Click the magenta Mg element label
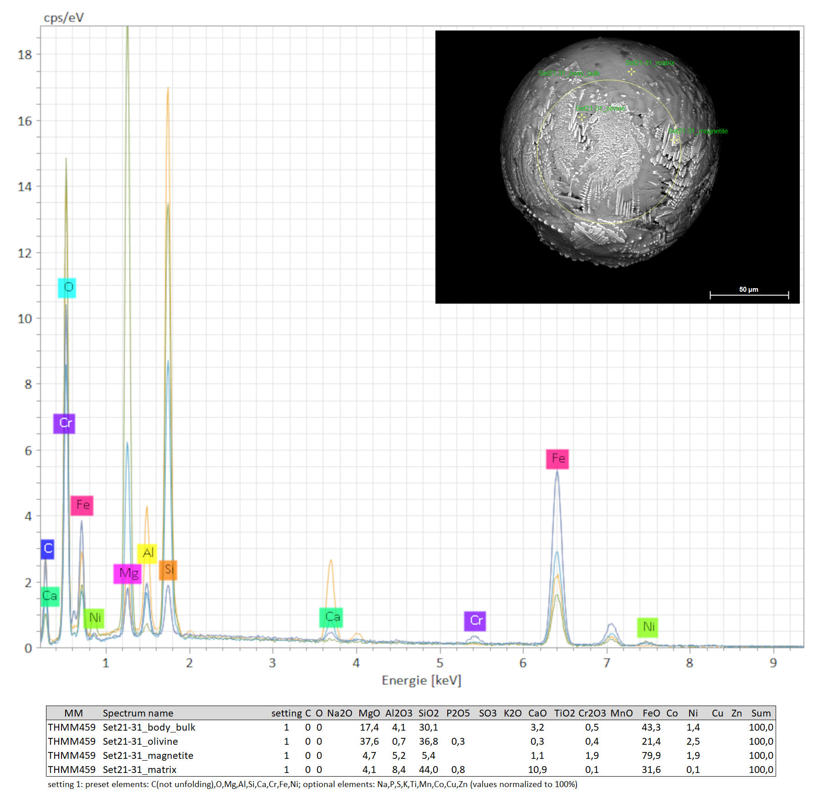 [128, 574]
